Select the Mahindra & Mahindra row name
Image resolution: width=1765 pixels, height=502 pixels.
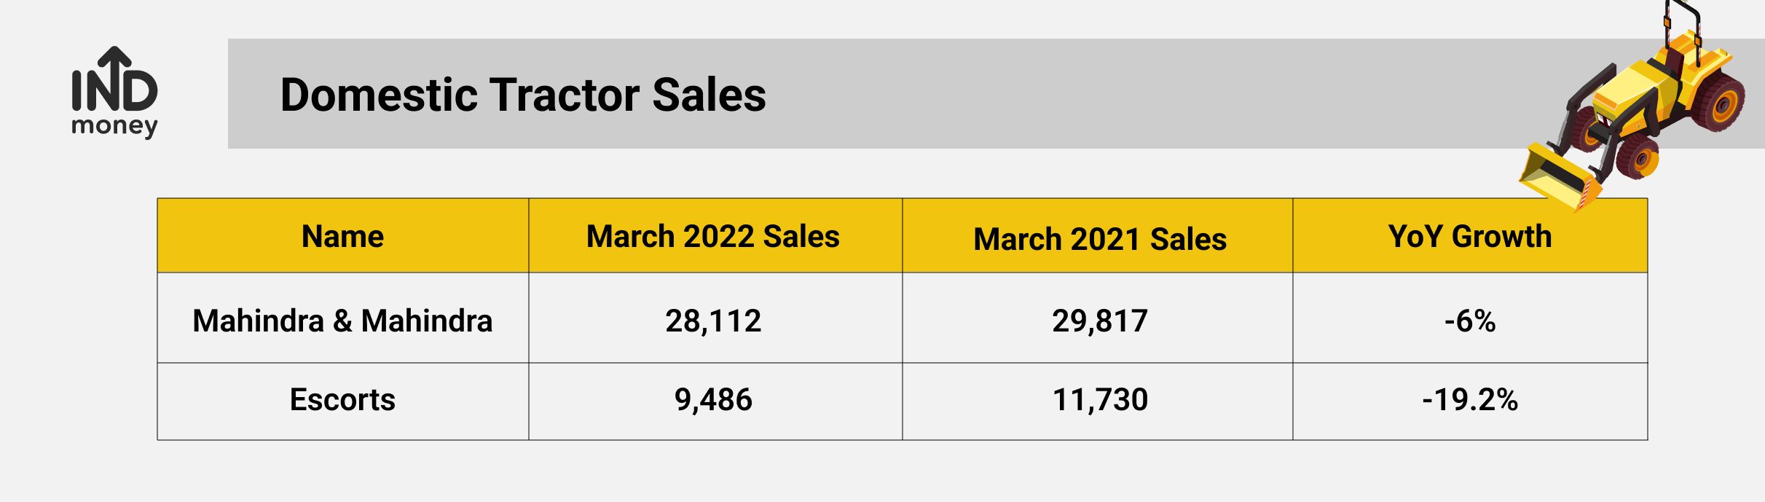[342, 321]
